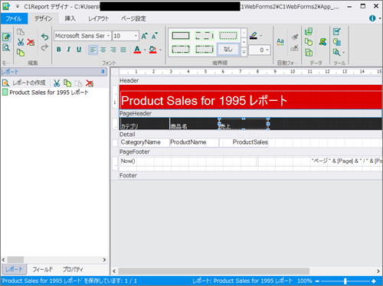The width and height of the screenshot is (383, 286).
Task: Toggle Italic formatting button
Action: coord(68,50)
